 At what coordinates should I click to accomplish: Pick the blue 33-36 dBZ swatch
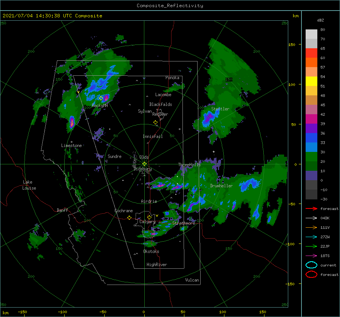point(311,138)
